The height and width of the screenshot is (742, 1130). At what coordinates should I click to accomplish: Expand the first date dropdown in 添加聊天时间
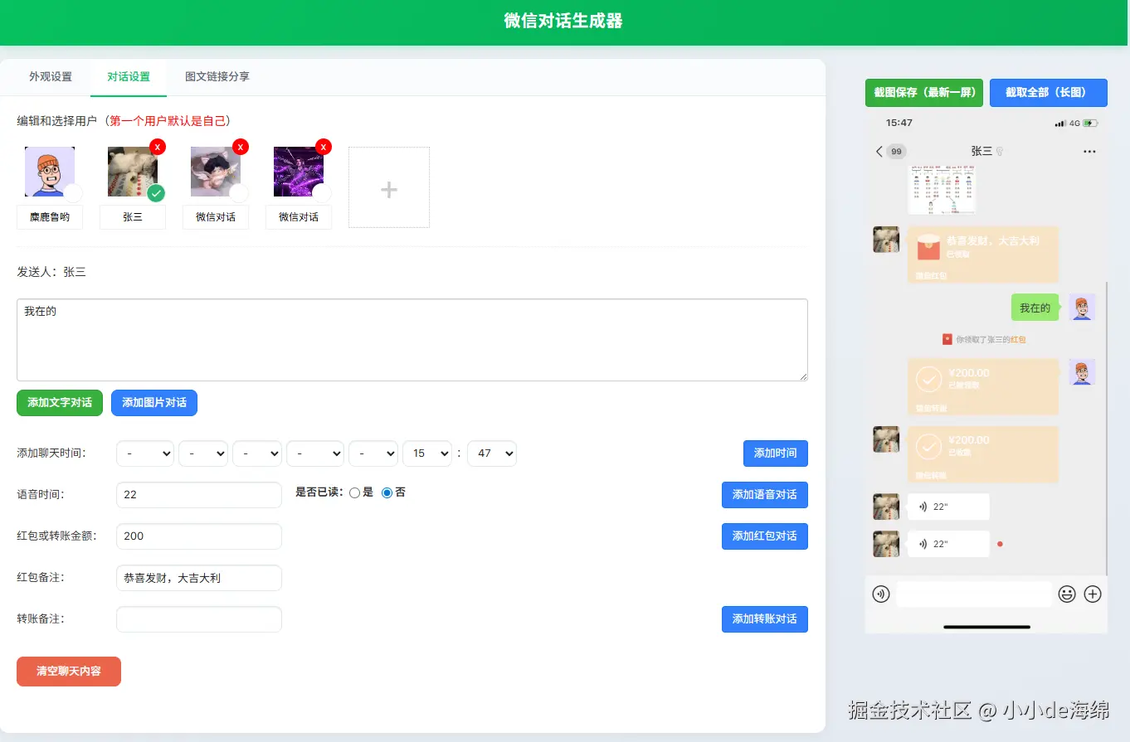click(144, 453)
